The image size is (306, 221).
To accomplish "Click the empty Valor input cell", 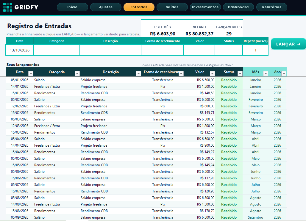I will pyautogui.click(x=199, y=50).
